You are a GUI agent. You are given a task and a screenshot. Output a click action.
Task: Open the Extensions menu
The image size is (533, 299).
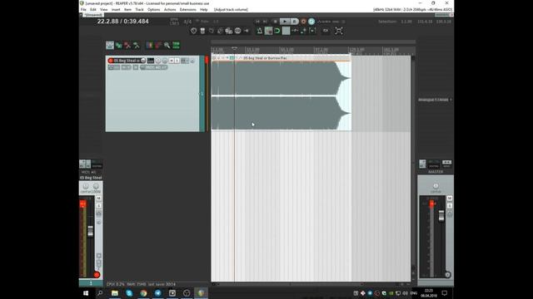click(x=187, y=9)
